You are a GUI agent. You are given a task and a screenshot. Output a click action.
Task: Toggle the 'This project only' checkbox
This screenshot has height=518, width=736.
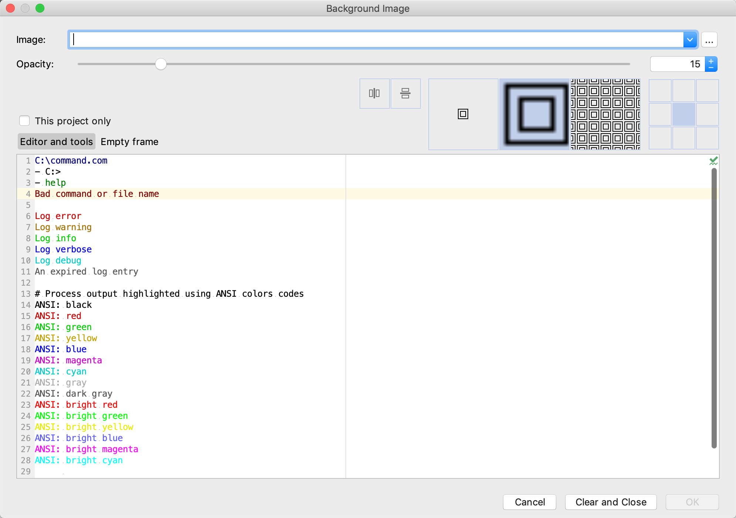pos(25,121)
